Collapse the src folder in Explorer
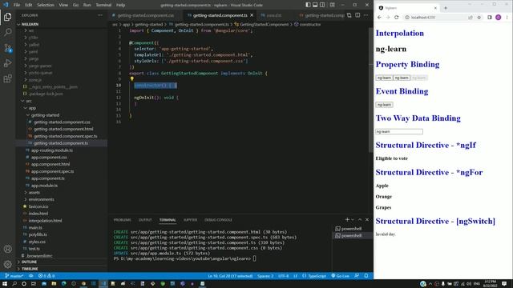 [x=29, y=101]
